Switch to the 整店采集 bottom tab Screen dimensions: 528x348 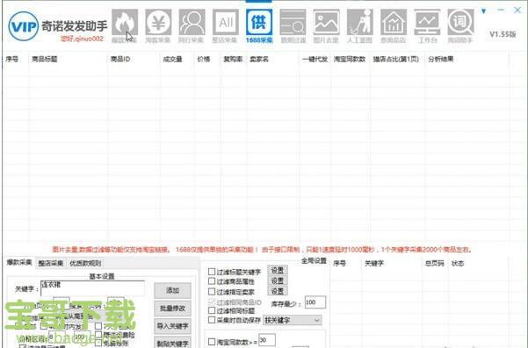pos(50,263)
